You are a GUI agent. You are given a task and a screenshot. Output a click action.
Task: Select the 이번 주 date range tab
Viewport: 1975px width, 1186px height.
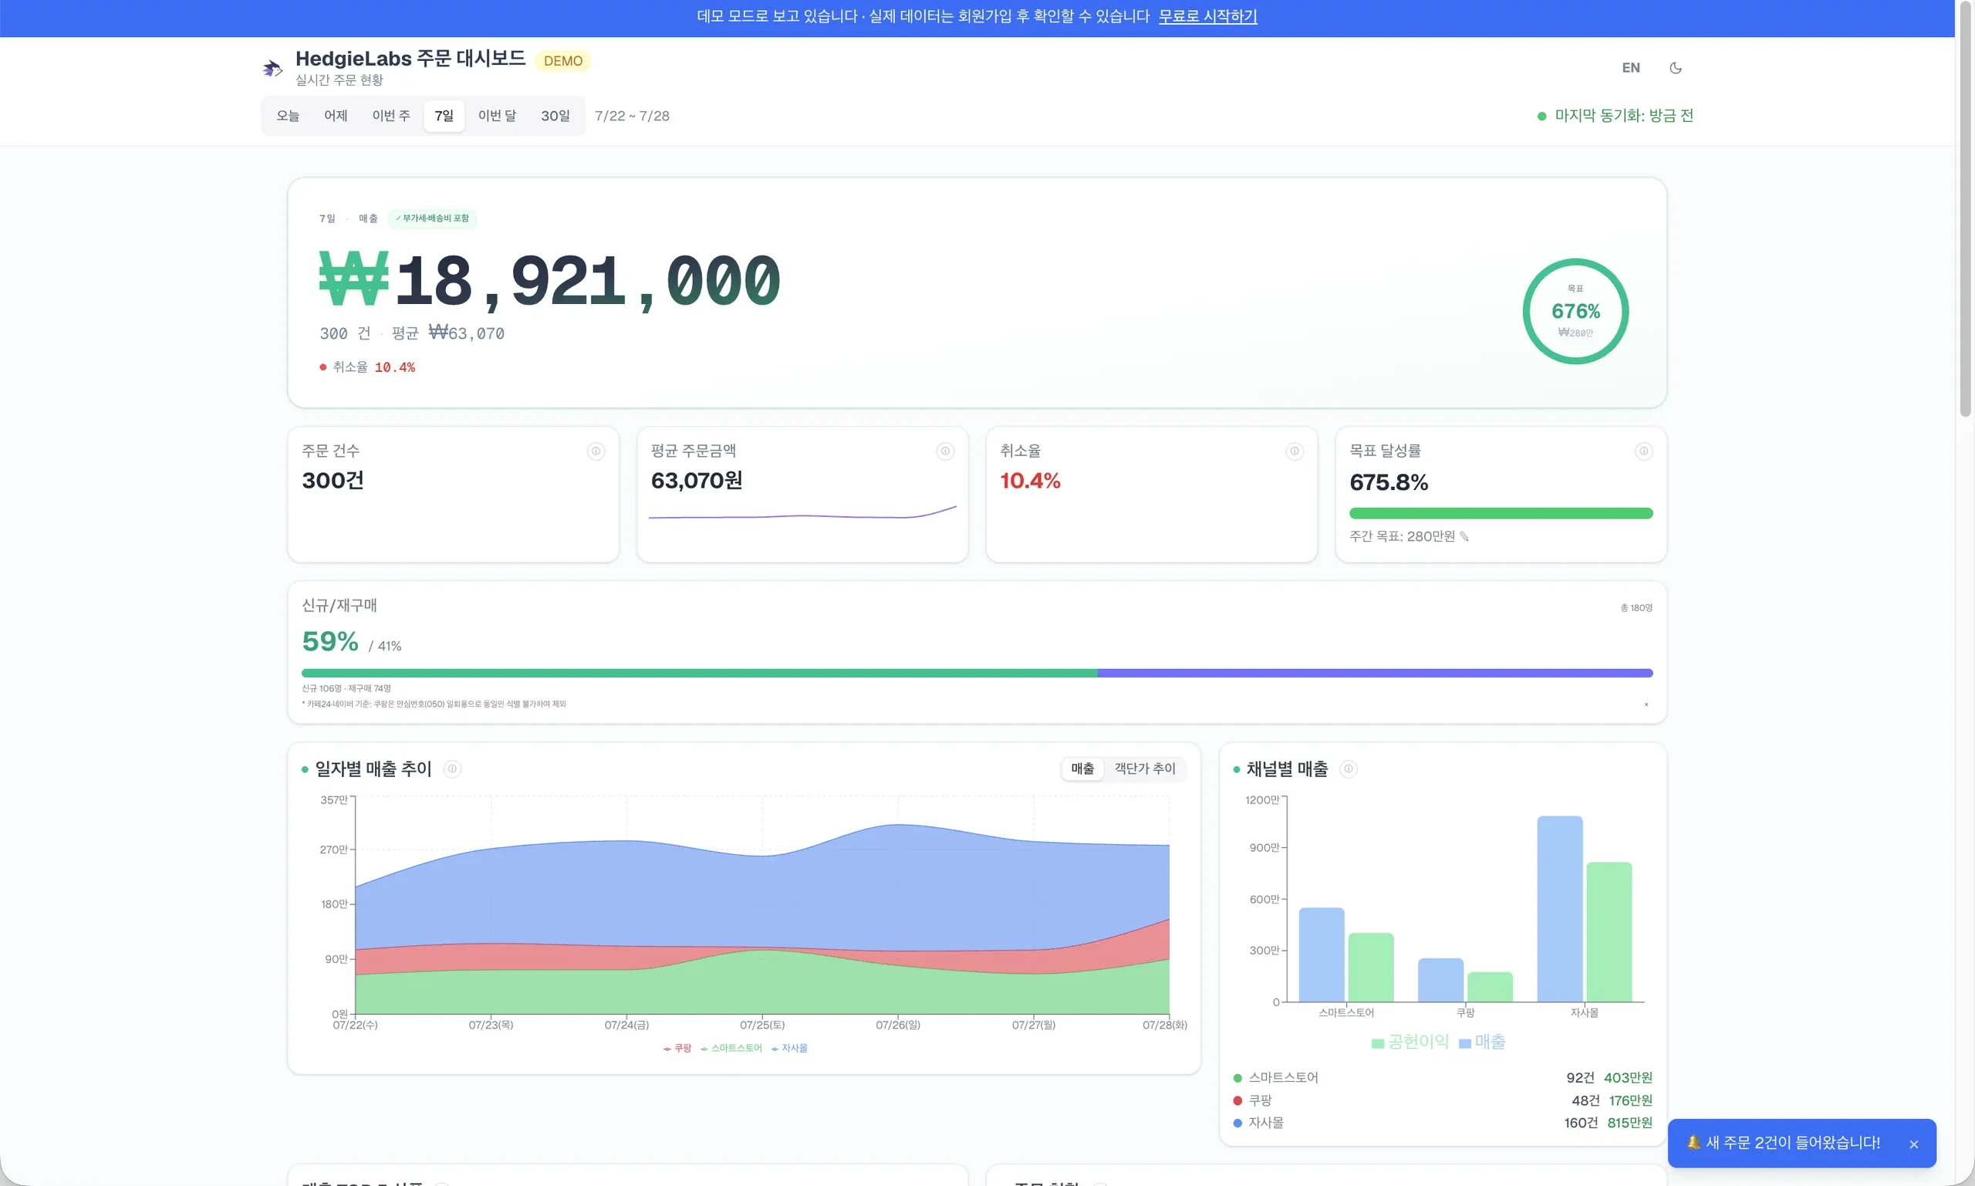pyautogui.click(x=390, y=116)
